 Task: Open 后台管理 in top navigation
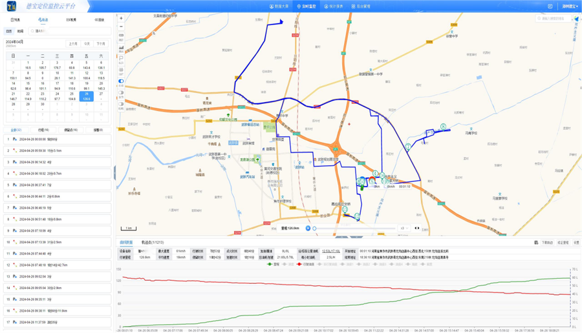361,6
